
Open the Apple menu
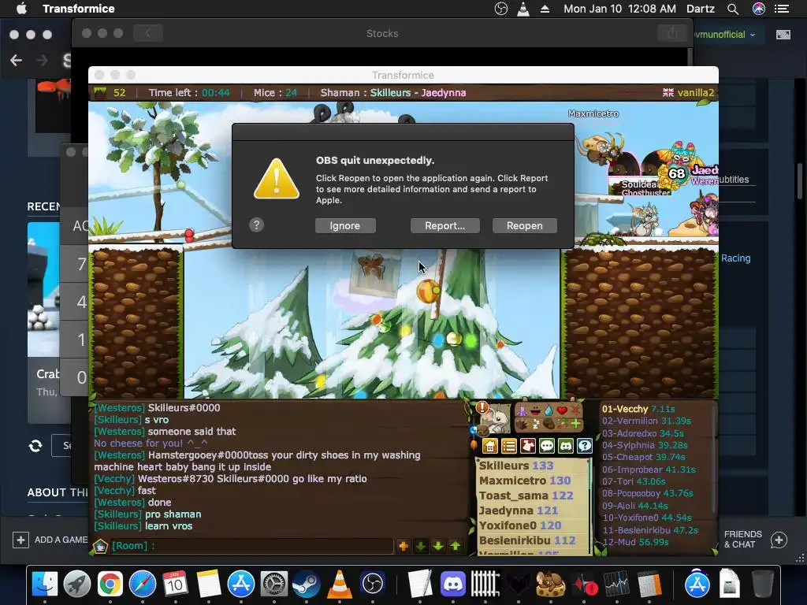[x=21, y=9]
